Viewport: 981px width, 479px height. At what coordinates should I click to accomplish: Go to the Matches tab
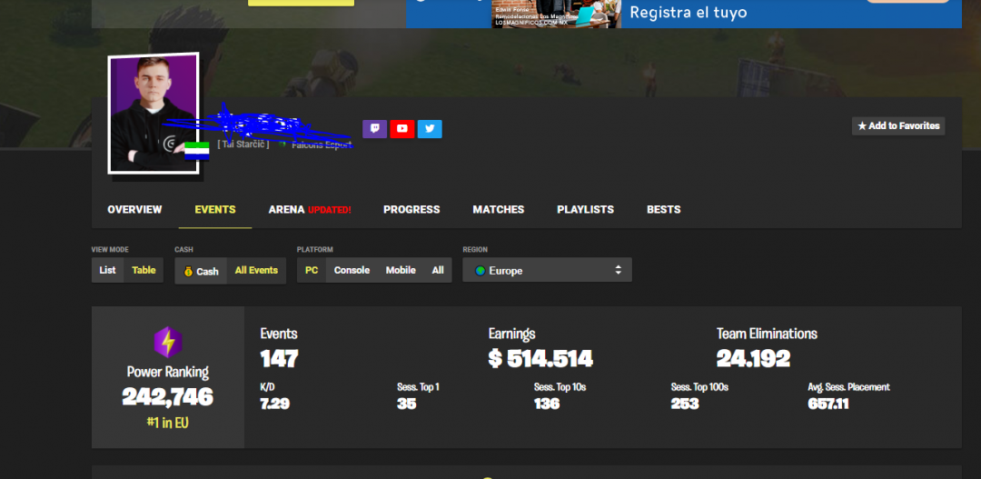pos(498,209)
